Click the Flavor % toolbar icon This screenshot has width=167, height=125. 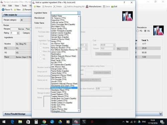pos(7,10)
